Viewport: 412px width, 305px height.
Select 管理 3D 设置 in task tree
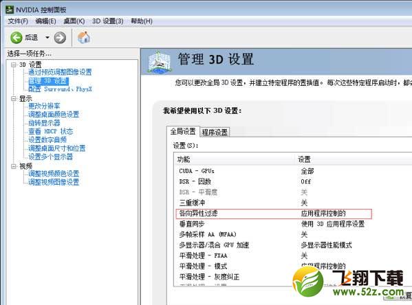point(49,81)
